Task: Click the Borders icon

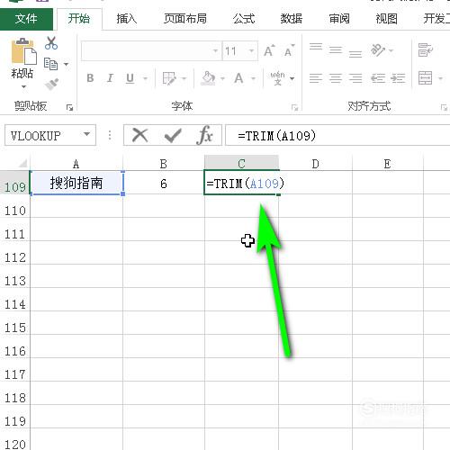Action: [x=169, y=78]
